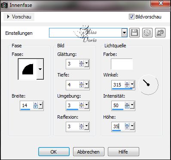
Task: Click the Intensität spinner arrows
Action: point(127,105)
